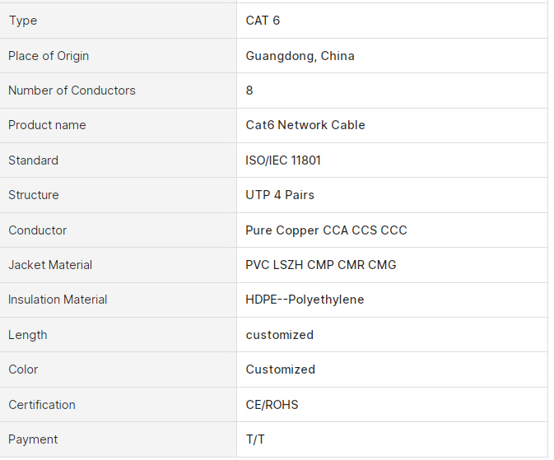Click the 'Place of Origin' label
This screenshot has height=460, width=554.
point(49,56)
